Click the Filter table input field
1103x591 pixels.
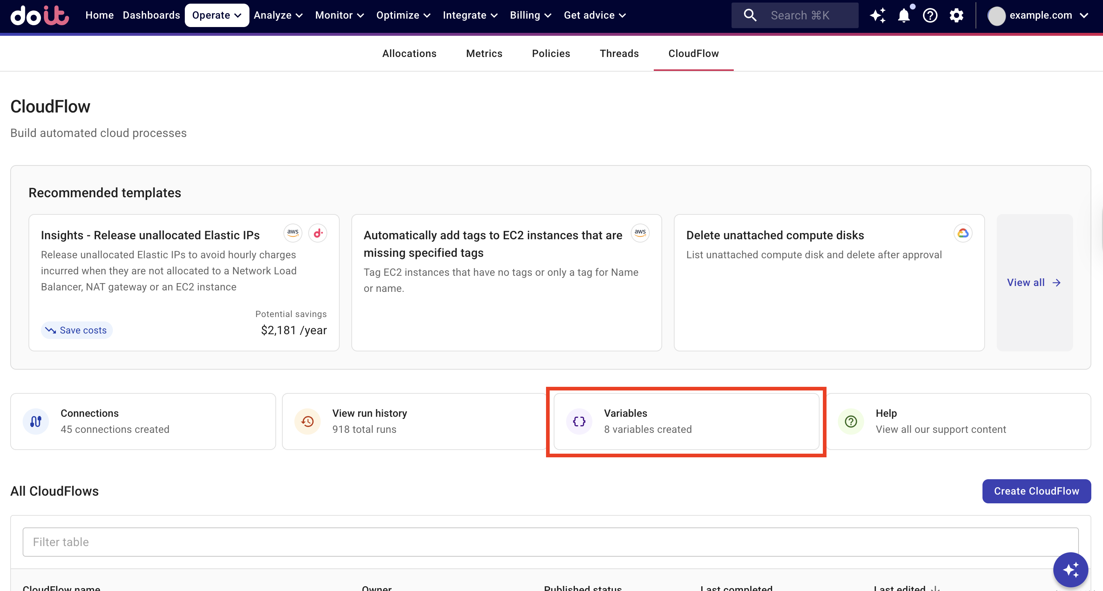tap(550, 542)
